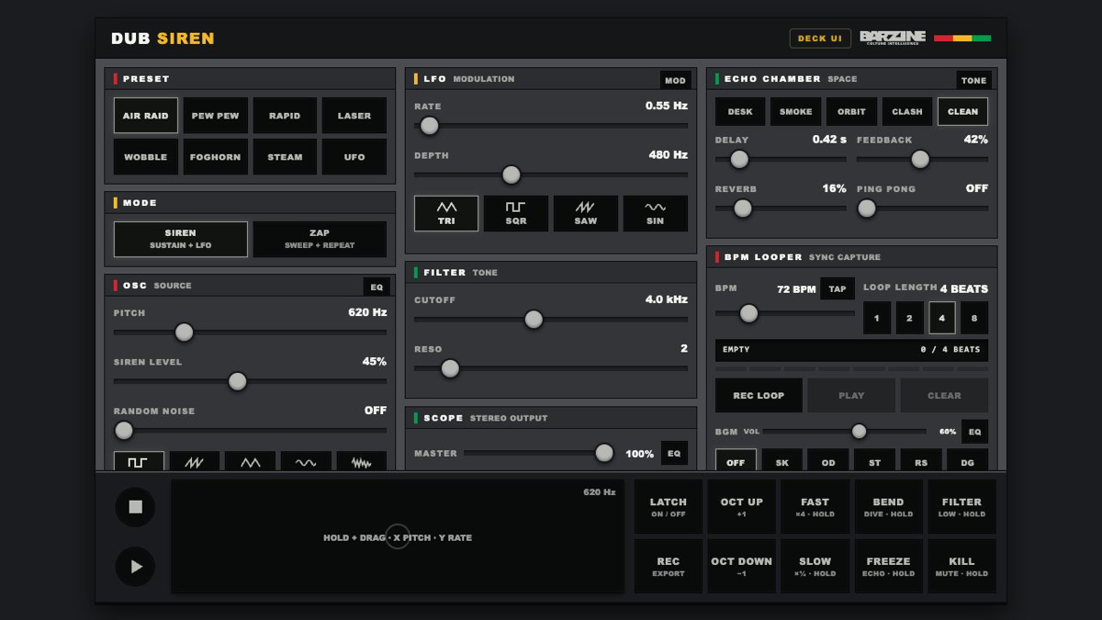Choose square wave oscillator source icon
The height and width of the screenshot is (620, 1102).
(139, 461)
